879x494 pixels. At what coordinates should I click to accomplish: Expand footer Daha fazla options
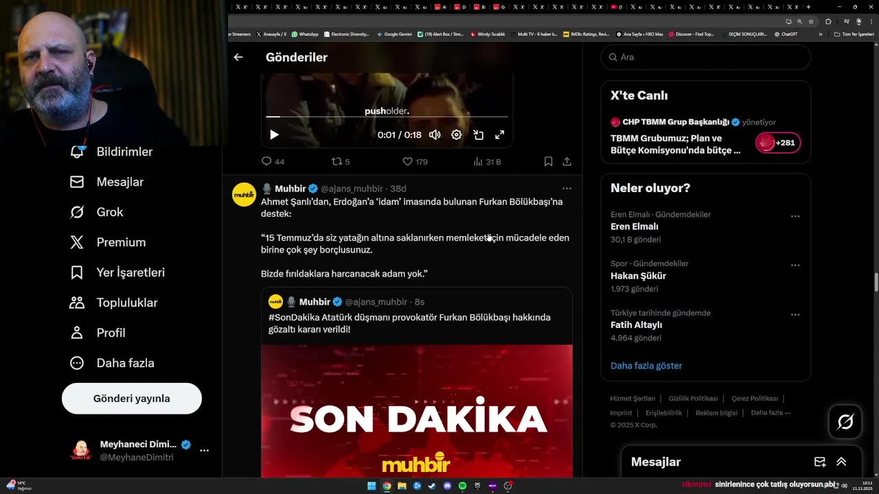(x=770, y=413)
